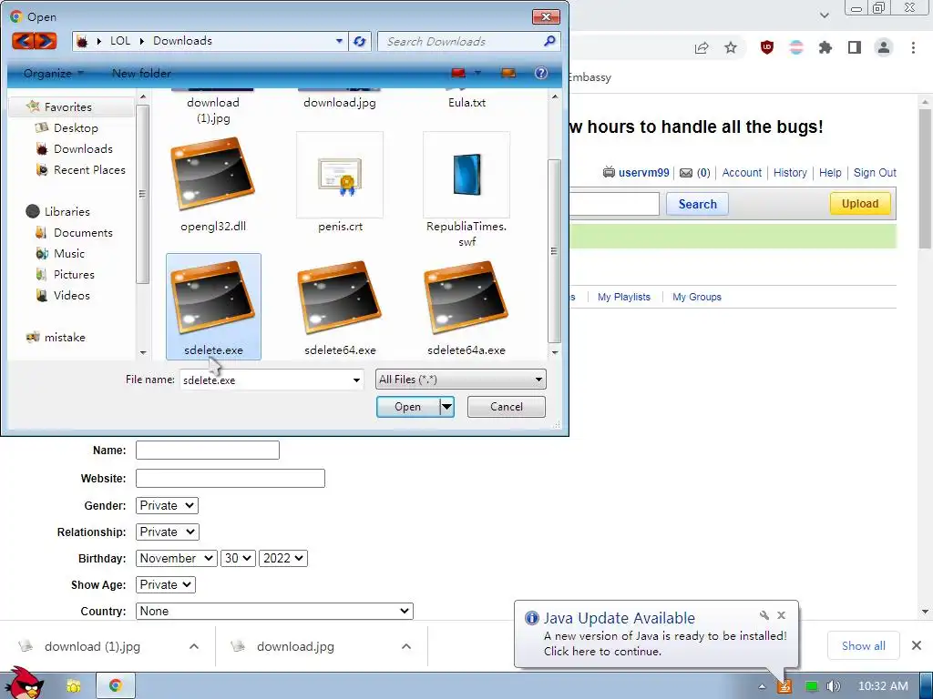Click the Chrome taskbar button
The width and height of the screenshot is (933, 699).
[116, 685]
